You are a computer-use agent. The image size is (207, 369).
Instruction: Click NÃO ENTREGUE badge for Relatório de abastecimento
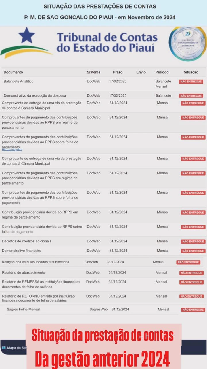tap(191, 273)
